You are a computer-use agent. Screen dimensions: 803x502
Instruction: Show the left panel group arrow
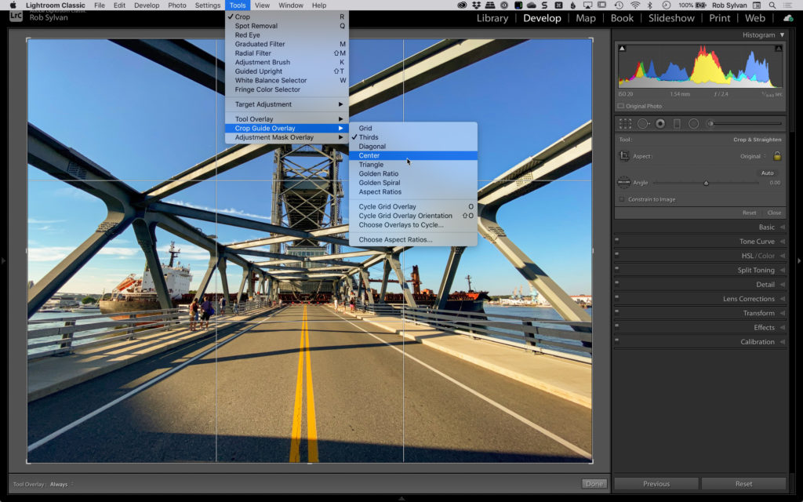[4, 260]
